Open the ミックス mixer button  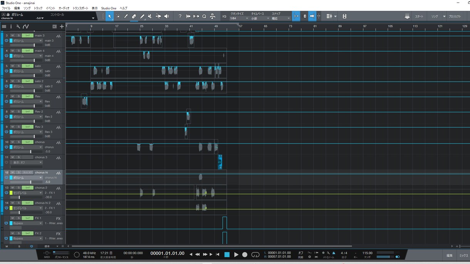click(x=463, y=255)
